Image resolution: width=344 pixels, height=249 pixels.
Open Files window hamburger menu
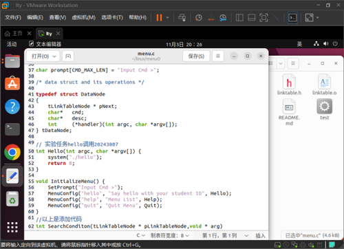coord(293,63)
